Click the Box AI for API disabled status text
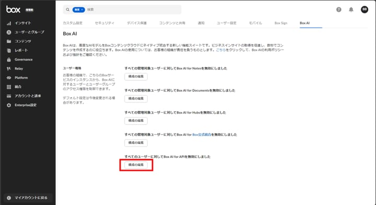Viewport: 376px width, 205px height. [168, 156]
